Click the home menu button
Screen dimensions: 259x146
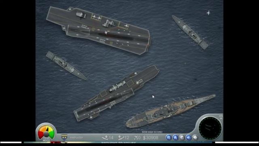(x=175, y=137)
